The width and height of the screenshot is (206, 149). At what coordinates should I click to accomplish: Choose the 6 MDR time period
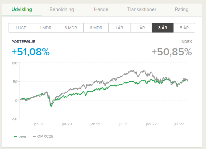coord(96,28)
